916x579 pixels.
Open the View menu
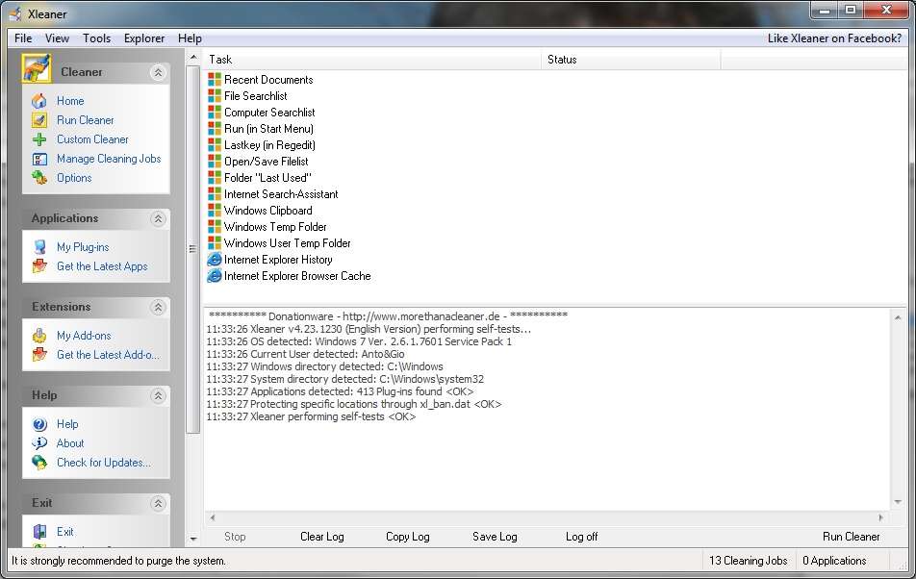point(58,38)
